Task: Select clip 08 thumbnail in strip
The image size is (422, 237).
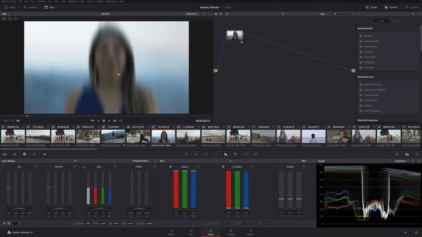Action: tap(189, 136)
